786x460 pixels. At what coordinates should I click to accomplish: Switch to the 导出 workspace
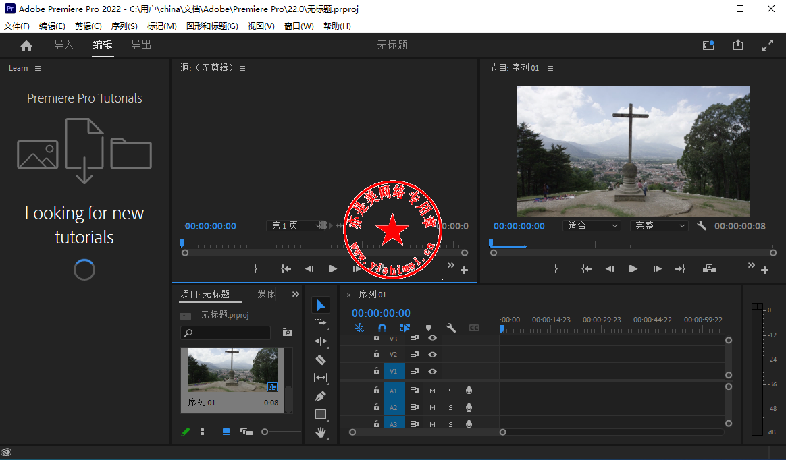point(141,45)
